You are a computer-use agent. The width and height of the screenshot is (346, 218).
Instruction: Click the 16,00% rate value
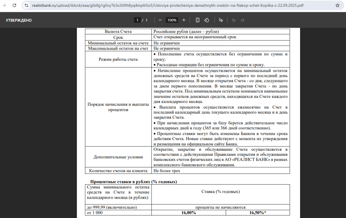coord(189,213)
